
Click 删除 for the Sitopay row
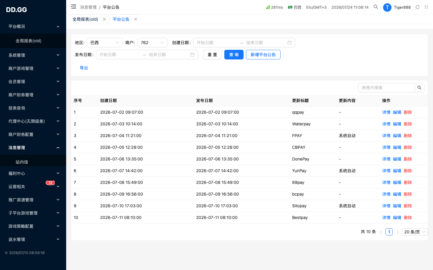[408, 206]
